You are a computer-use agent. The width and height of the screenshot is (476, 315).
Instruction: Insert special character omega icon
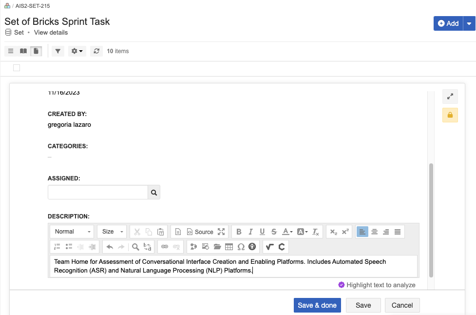tap(241, 247)
